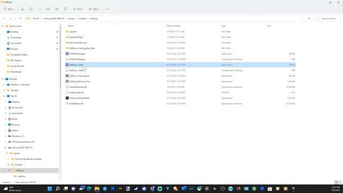The height and width of the screenshot is (193, 343).
Task: Select the FallGuysEACLauncher application file
Action: click(x=79, y=81)
